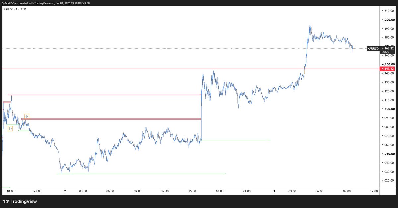The image size is (398, 208).
Task: Click the red 4,145.42 price level tag
Action: click(x=388, y=69)
